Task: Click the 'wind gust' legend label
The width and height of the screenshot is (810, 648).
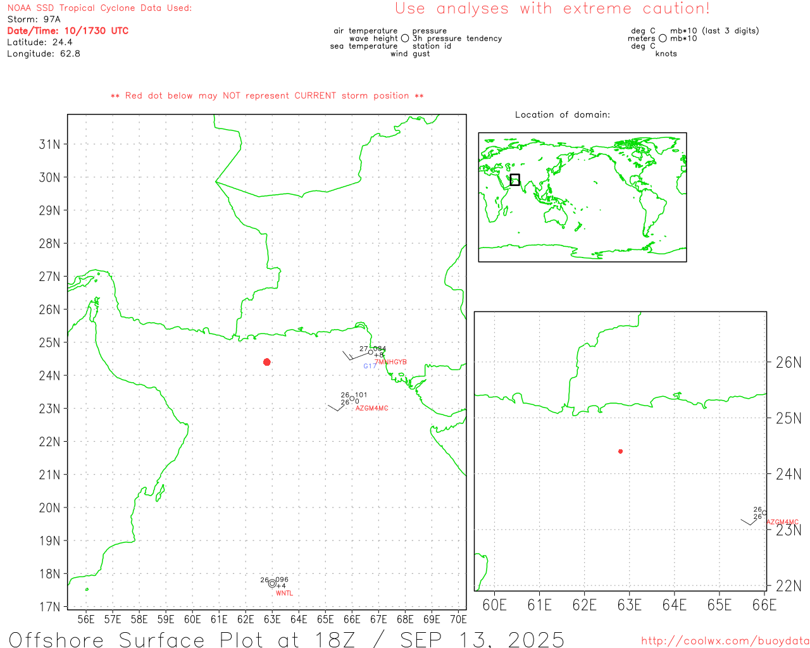Action: click(x=410, y=54)
